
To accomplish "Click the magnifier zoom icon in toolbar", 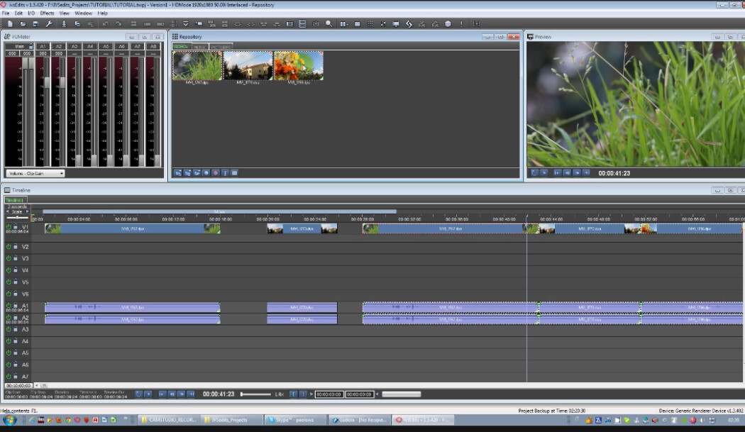I will pos(329,23).
